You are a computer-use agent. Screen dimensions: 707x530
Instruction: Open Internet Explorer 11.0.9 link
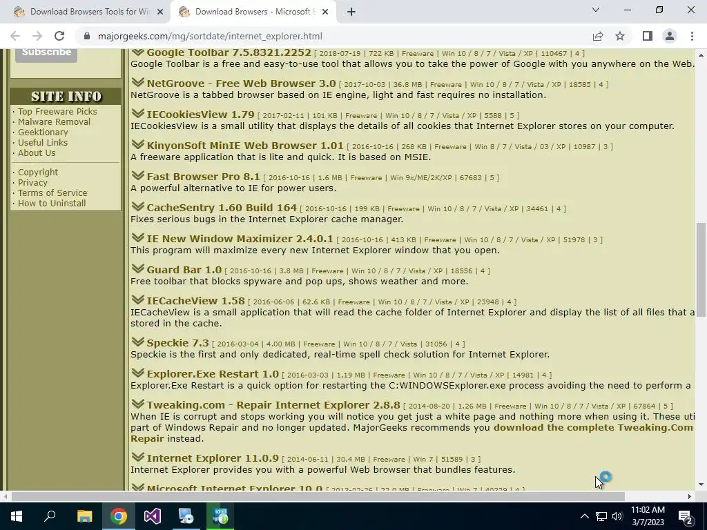[213, 459]
